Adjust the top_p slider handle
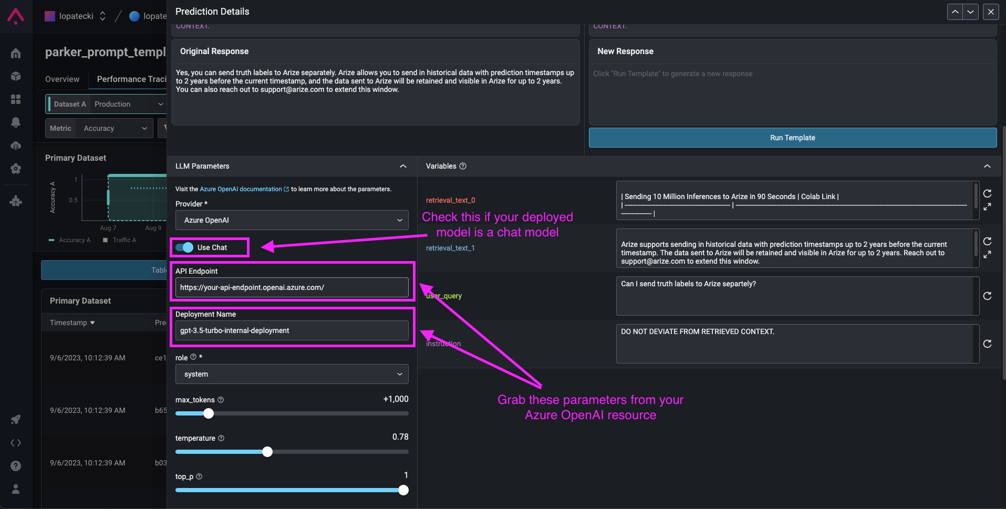The width and height of the screenshot is (1006, 509). coord(403,490)
